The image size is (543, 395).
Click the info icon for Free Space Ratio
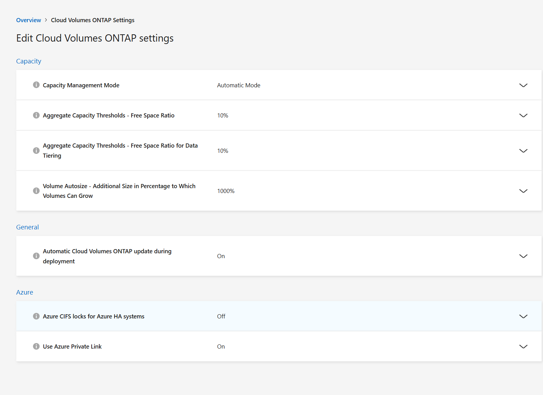36,115
